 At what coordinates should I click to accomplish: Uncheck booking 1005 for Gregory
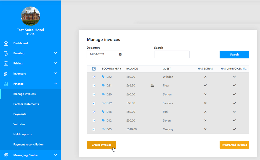pyautogui.click(x=94, y=129)
